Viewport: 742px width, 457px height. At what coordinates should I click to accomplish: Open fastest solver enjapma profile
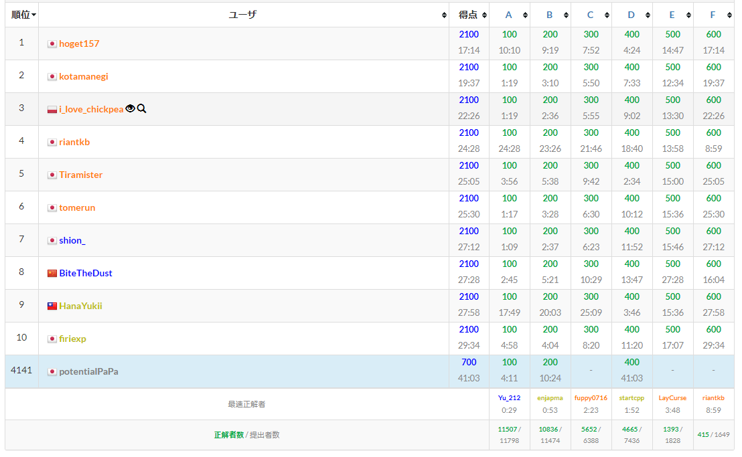[550, 398]
